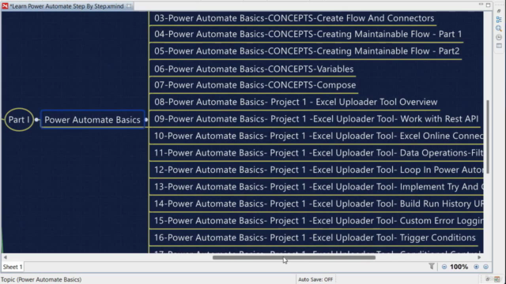Click the Auto Save: OFF status
The height and width of the screenshot is (284, 506).
[315, 279]
